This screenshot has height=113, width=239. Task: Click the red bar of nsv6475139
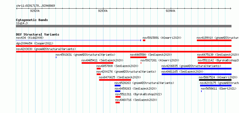[215, 57]
